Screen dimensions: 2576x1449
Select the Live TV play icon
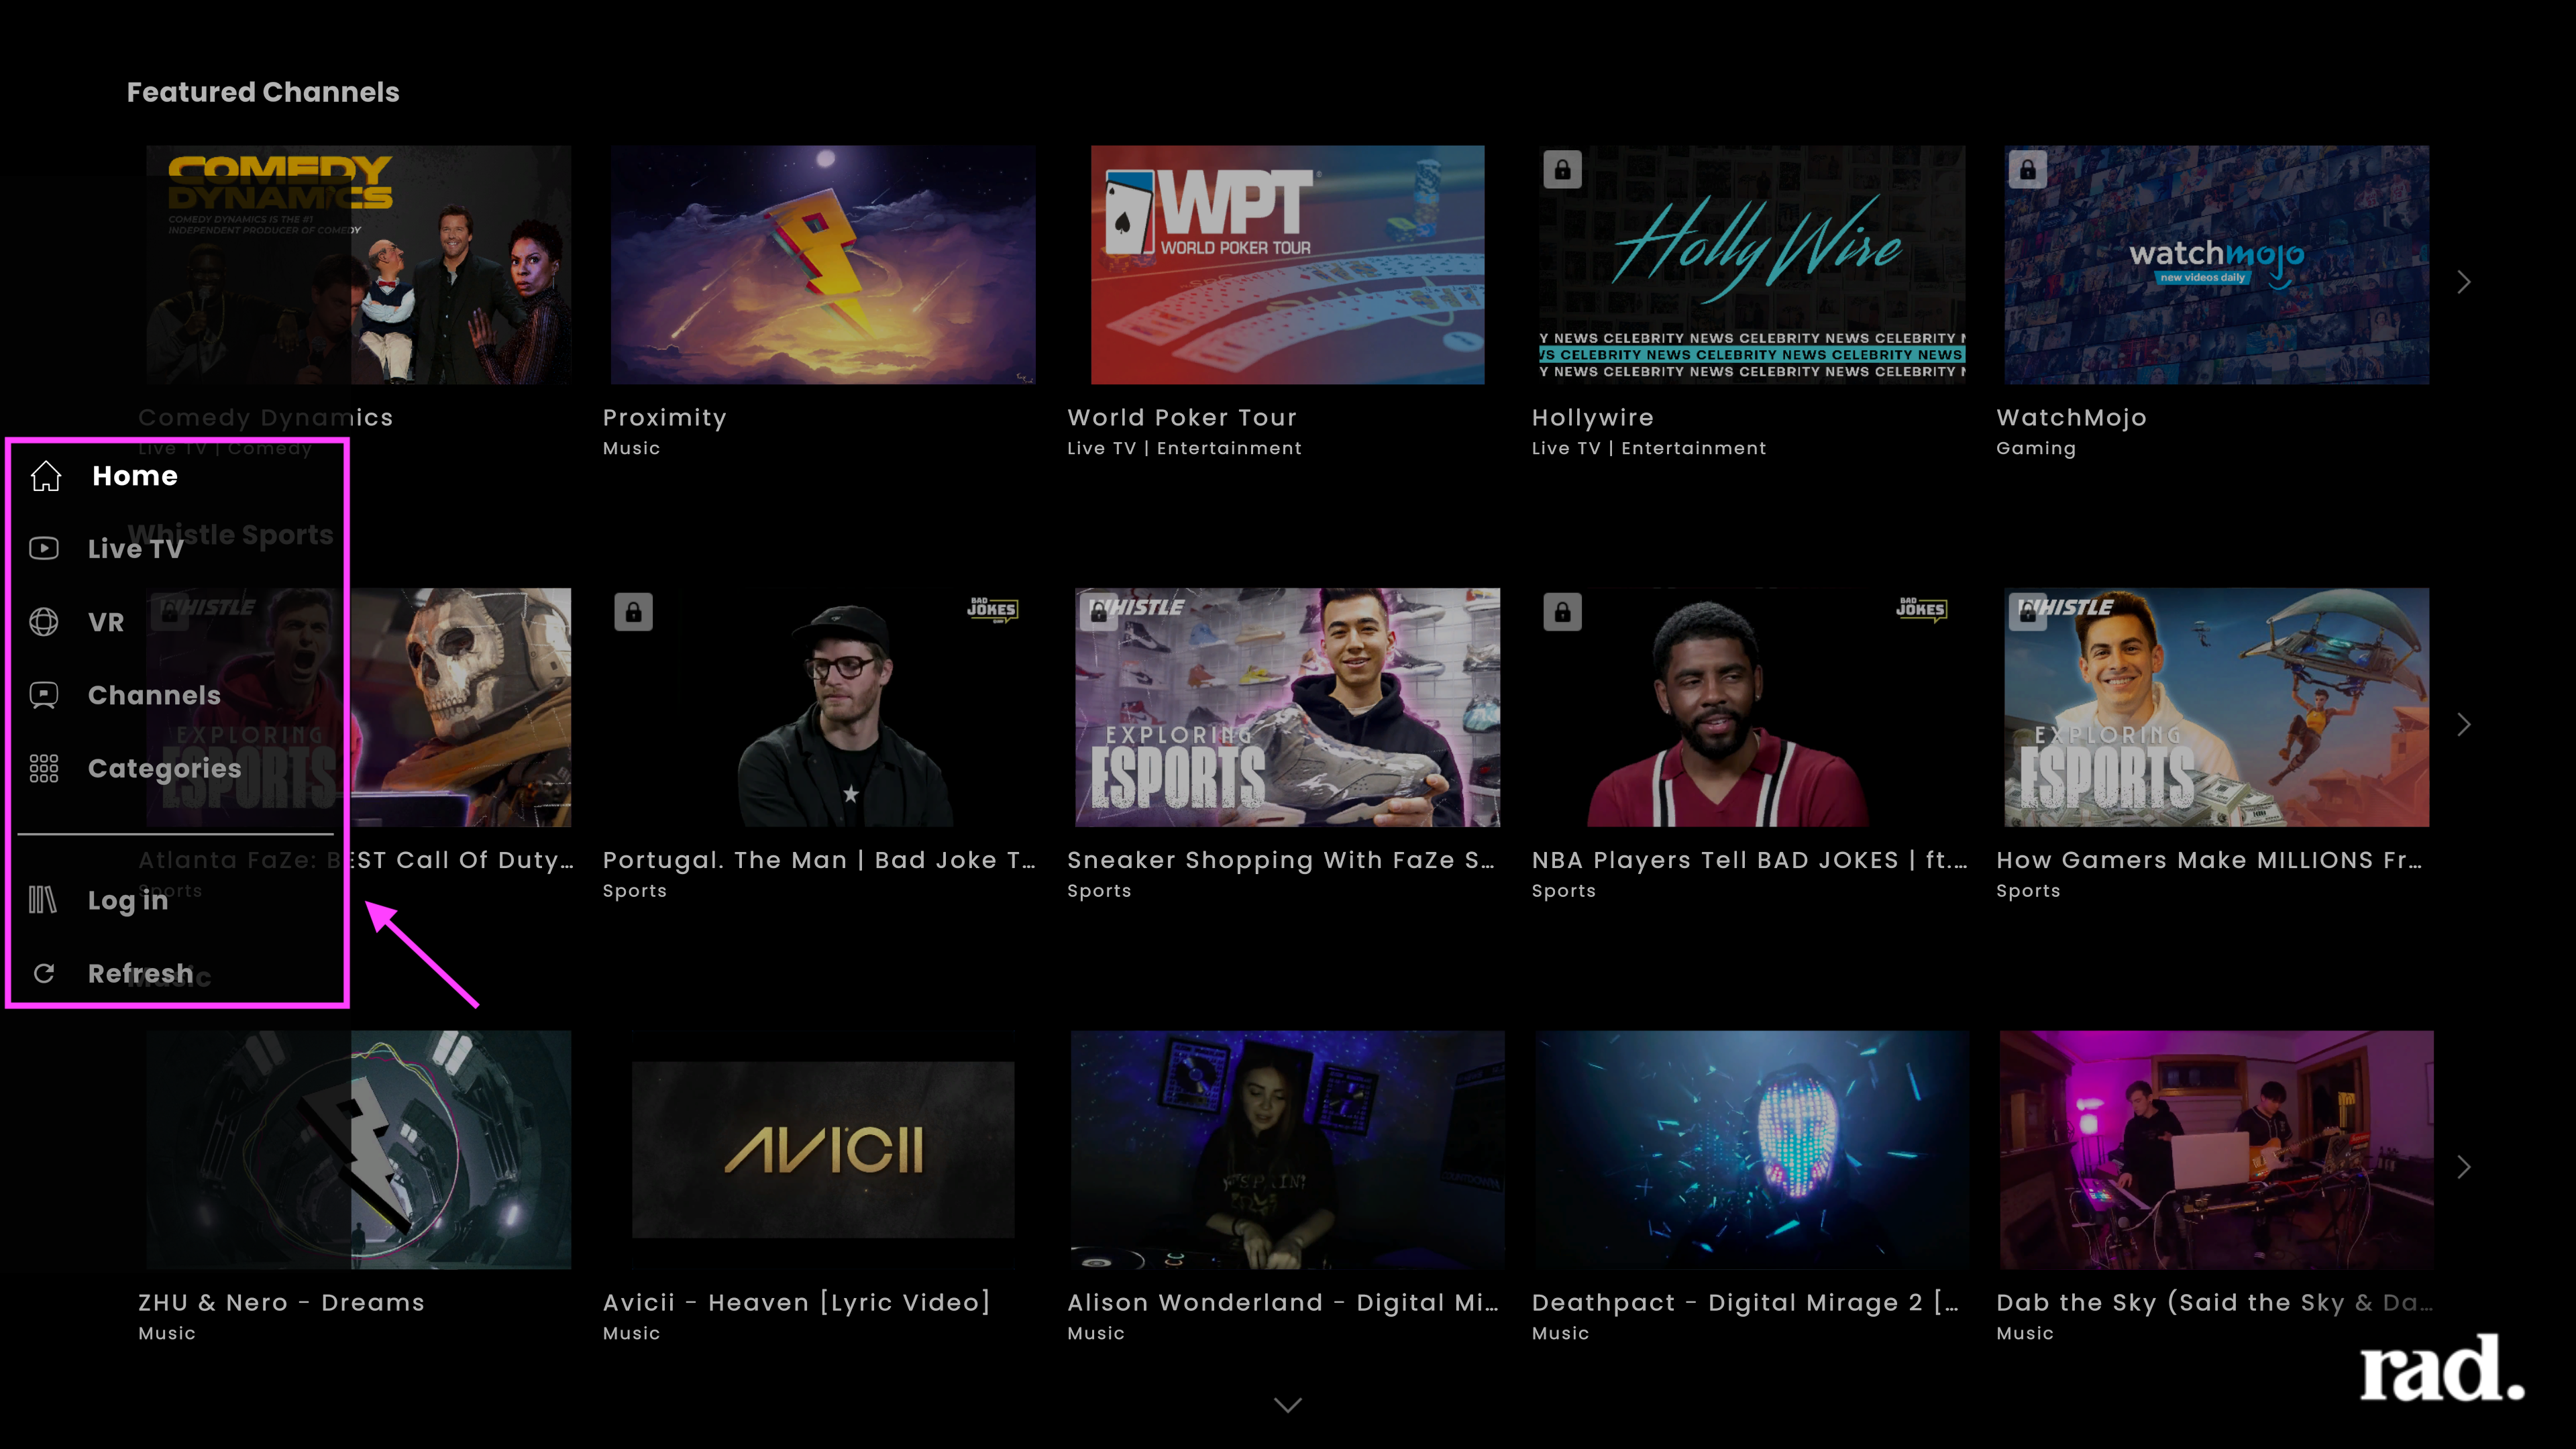[x=44, y=548]
